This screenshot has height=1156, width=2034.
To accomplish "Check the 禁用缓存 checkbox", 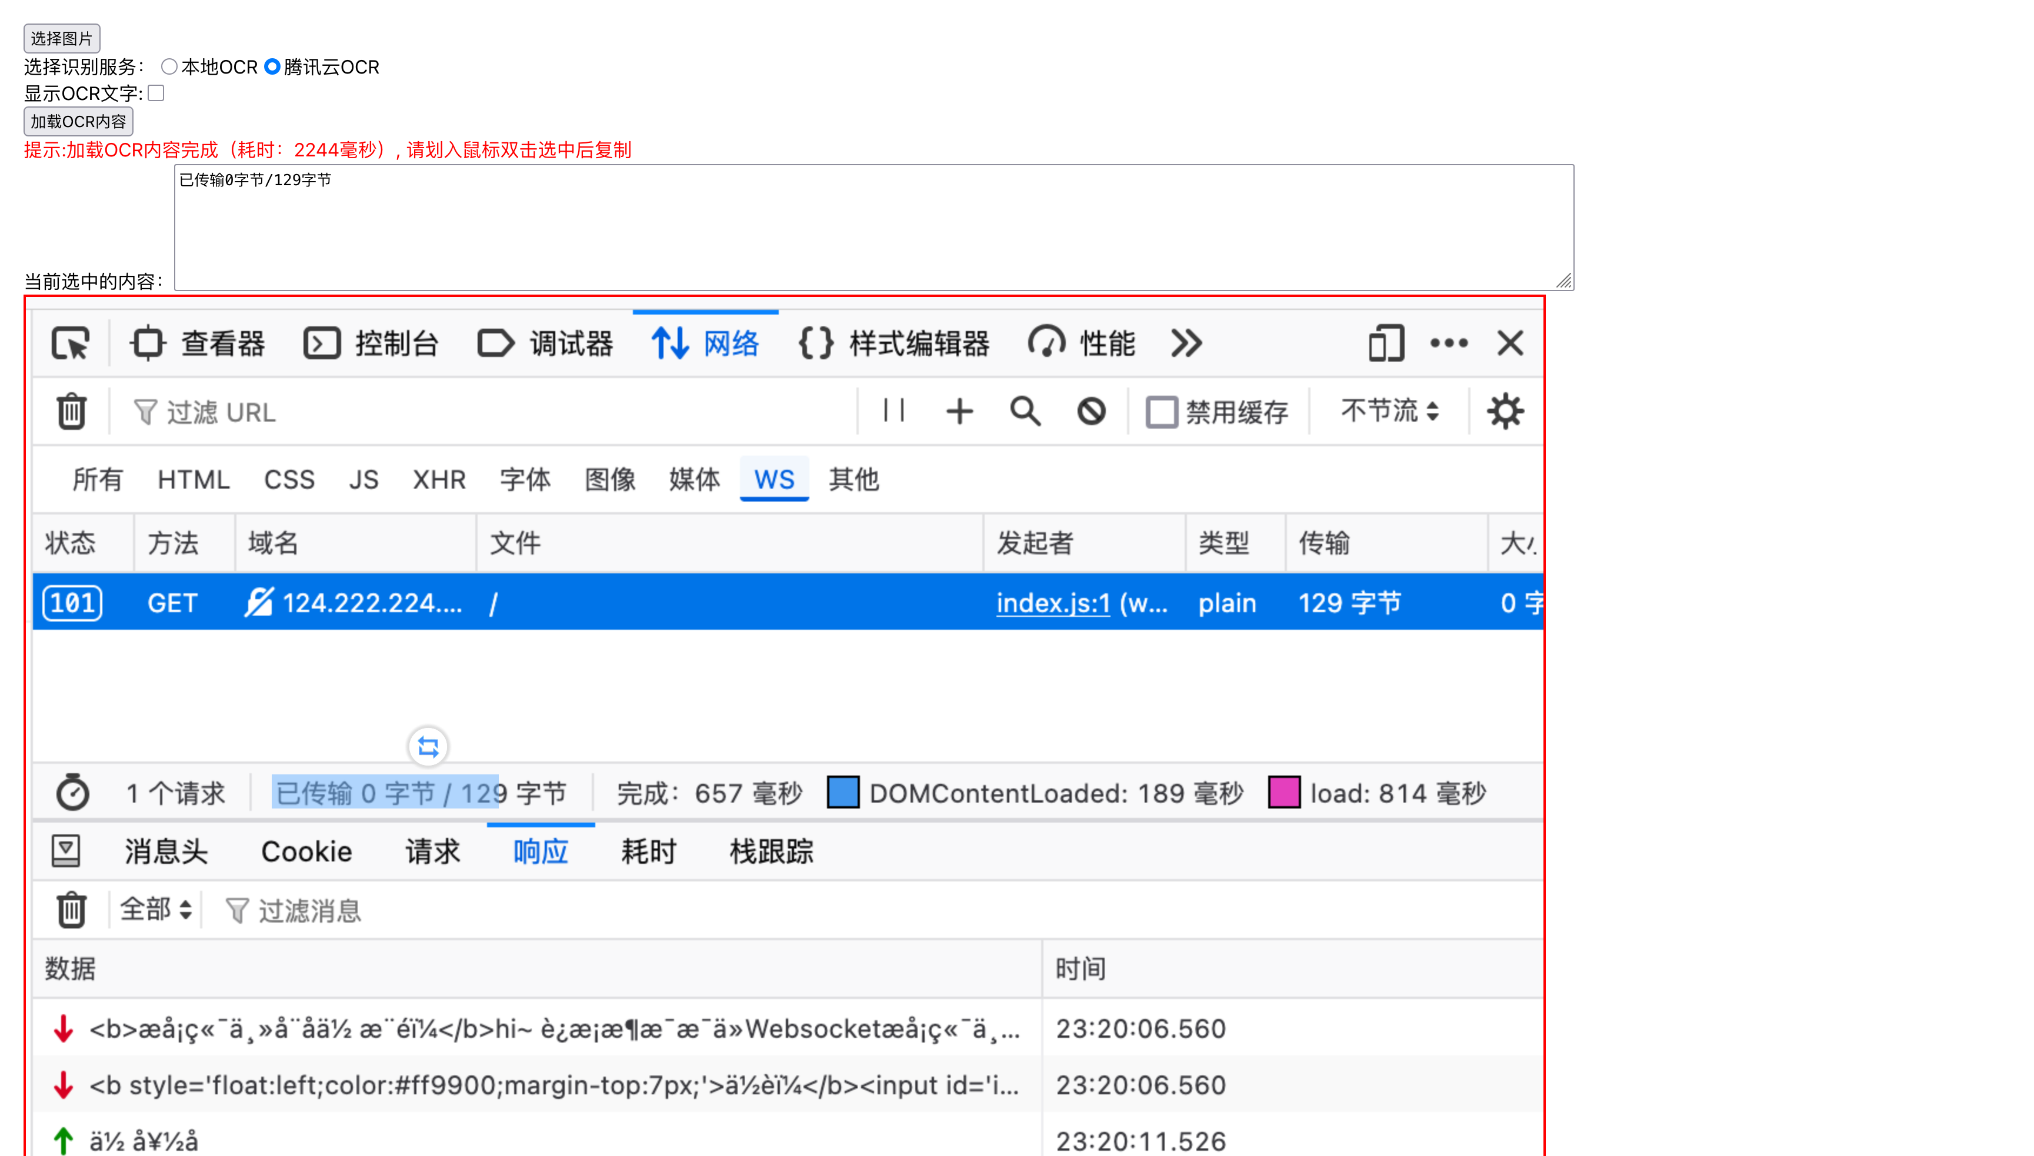I will [x=1161, y=412].
